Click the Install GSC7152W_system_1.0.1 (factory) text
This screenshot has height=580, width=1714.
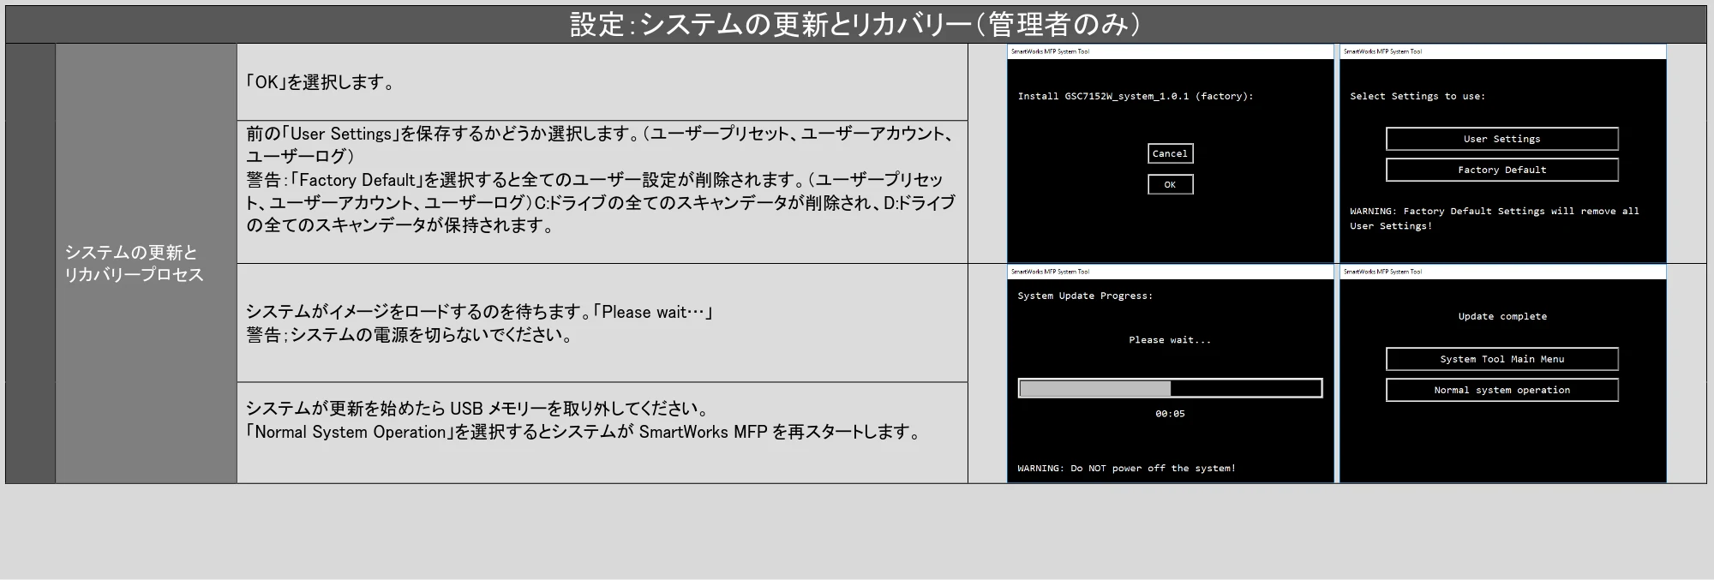(x=1136, y=96)
